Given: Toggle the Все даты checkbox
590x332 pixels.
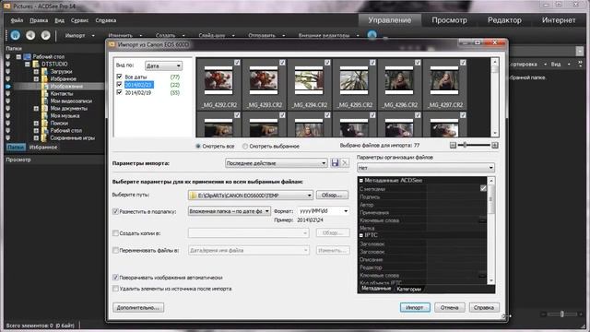Looking at the screenshot, I should pos(119,77).
